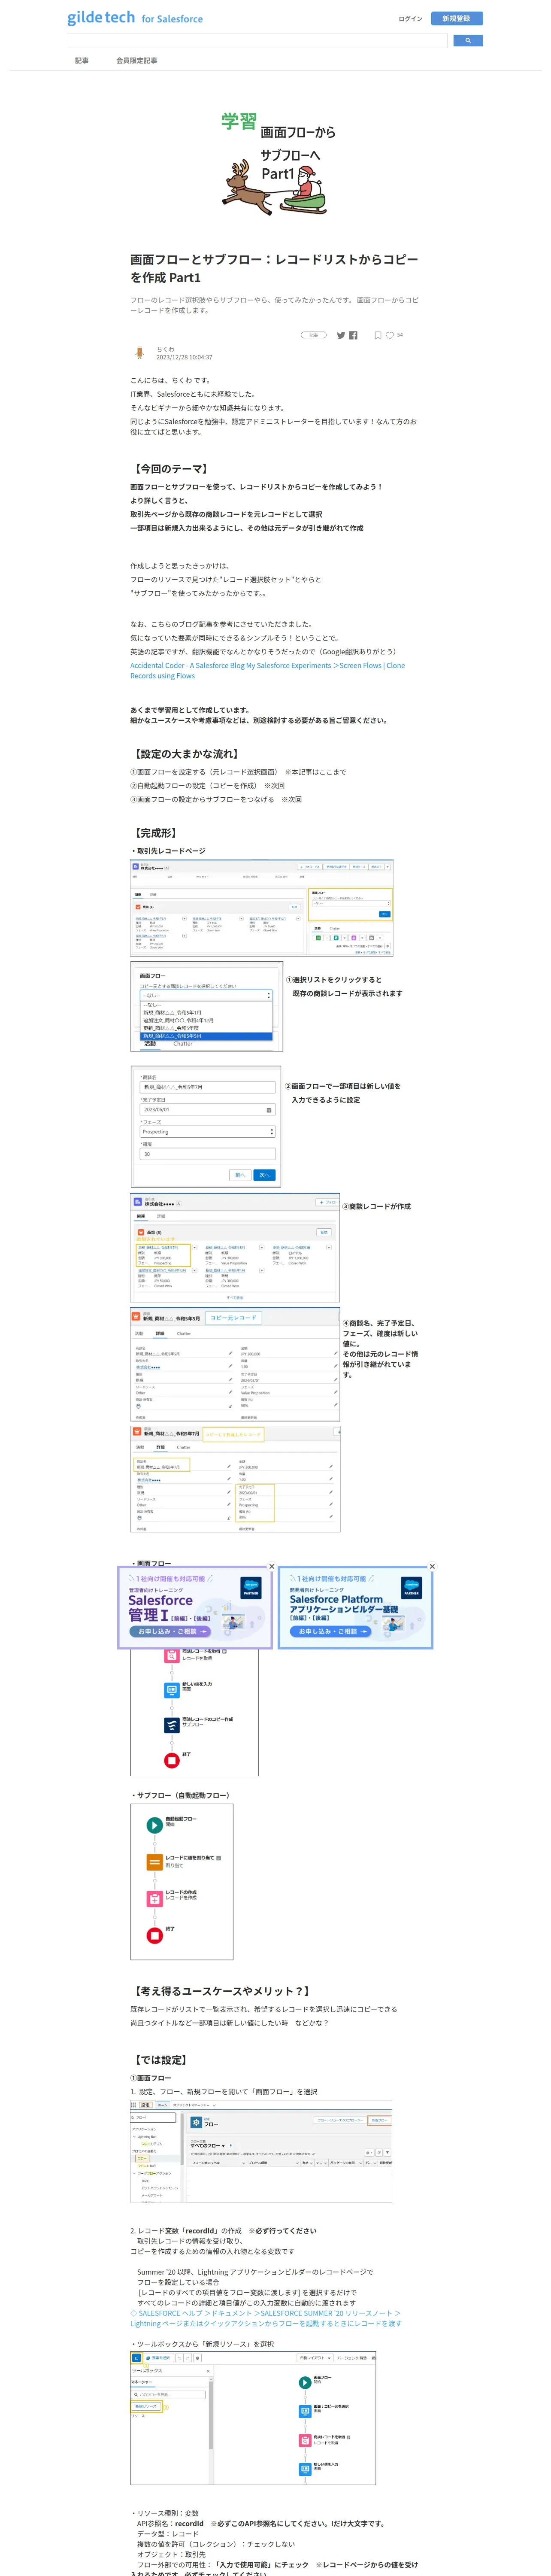Viewport: 551px width, 2576px height.
Task: Click レコードの作成 create-record icon
Action: tap(154, 1898)
